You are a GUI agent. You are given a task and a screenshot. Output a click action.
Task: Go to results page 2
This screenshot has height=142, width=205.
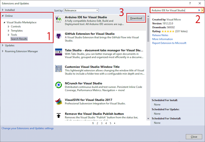[x=97, y=123]
